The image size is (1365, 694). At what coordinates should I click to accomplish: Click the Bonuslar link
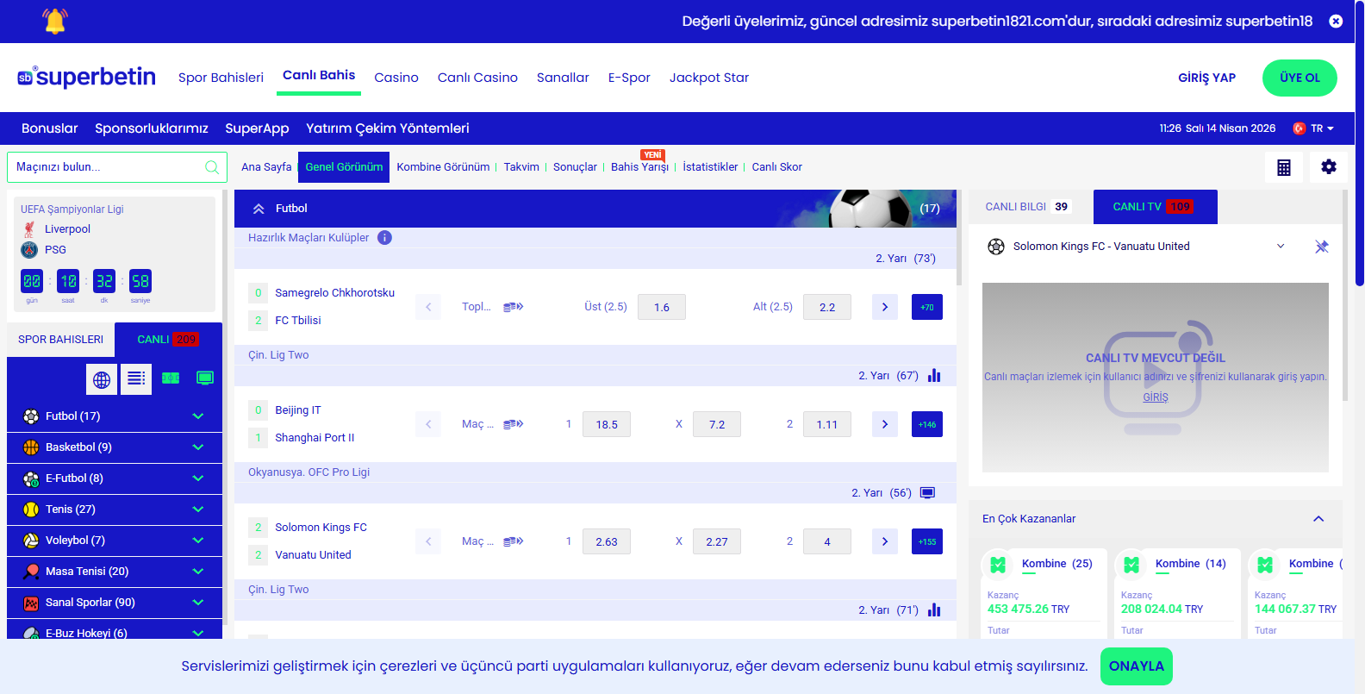point(50,128)
